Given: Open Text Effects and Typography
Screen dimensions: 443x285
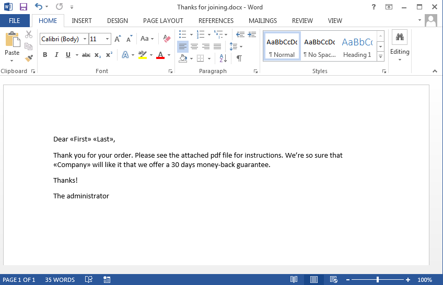Looking at the screenshot, I should 125,55.
